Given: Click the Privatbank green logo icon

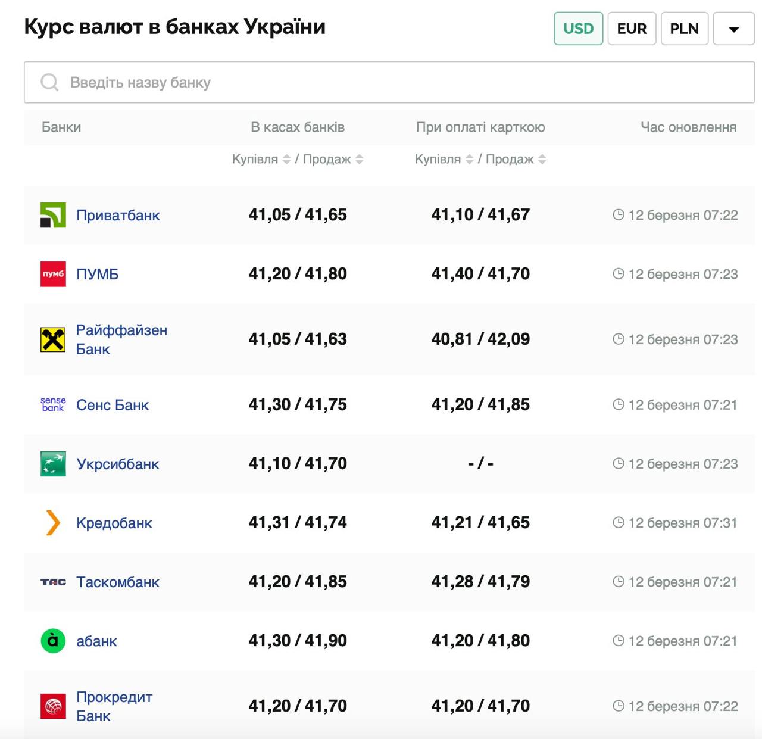Looking at the screenshot, I should click(x=53, y=215).
